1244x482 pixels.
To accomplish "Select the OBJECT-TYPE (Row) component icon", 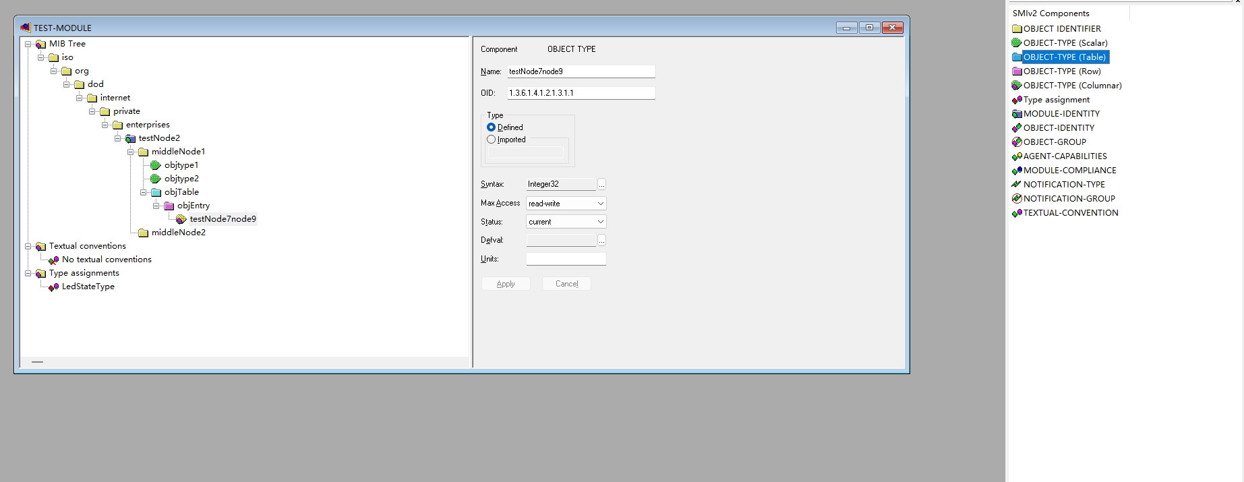I will click(x=1017, y=71).
